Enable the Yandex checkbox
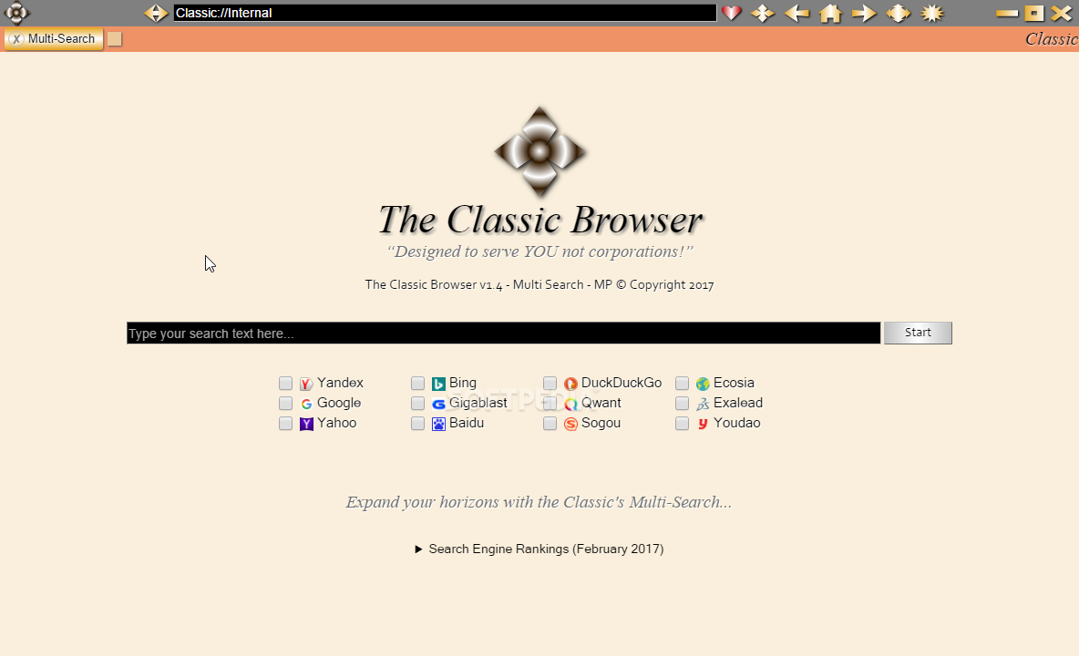Viewport: 1079px width, 657px height. 285,384
